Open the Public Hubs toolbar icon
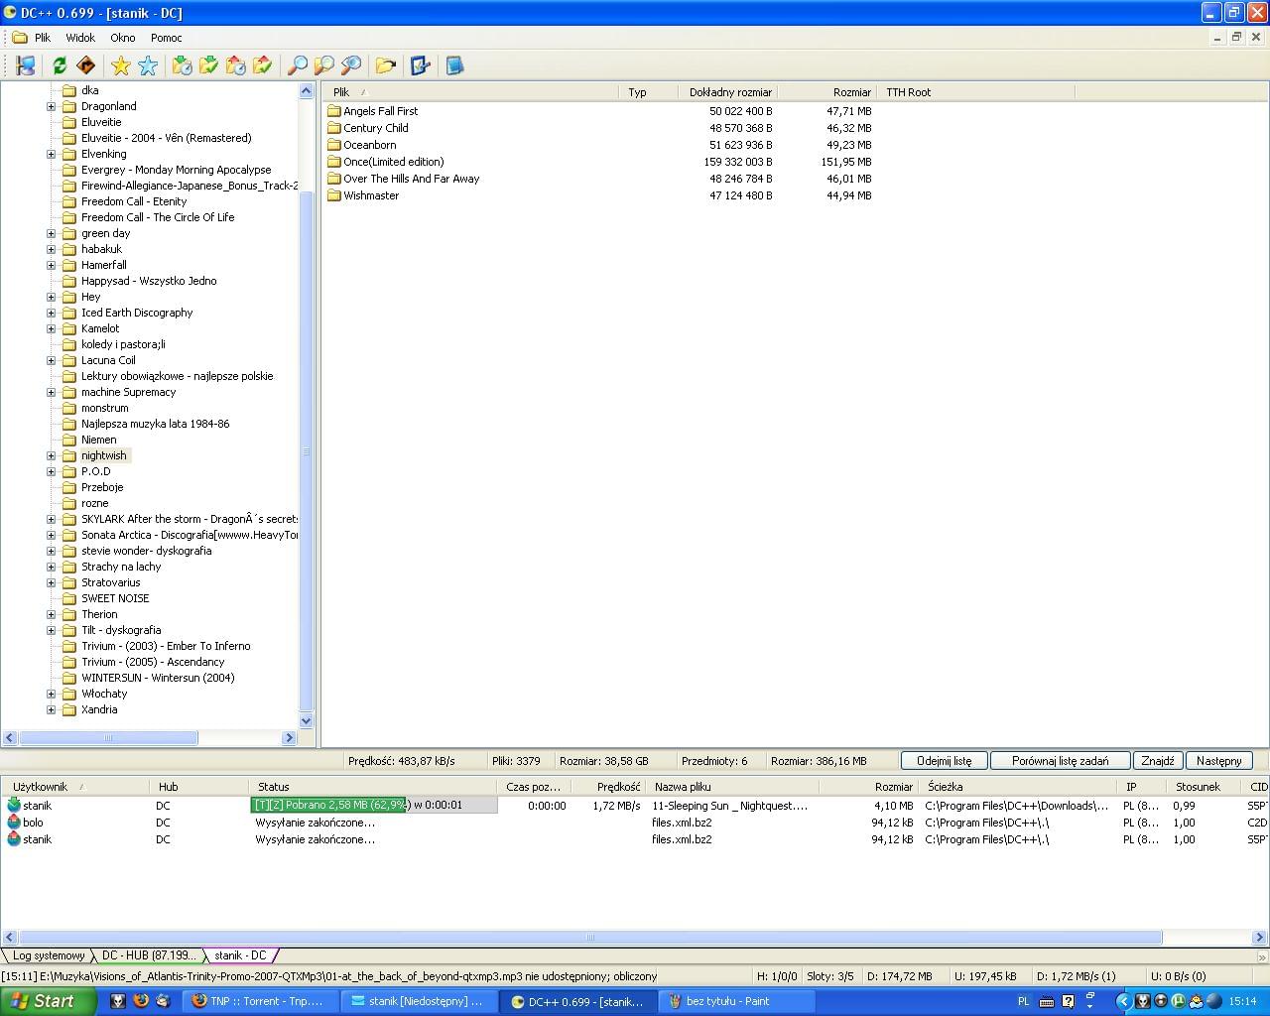The image size is (1270, 1016). (26, 65)
